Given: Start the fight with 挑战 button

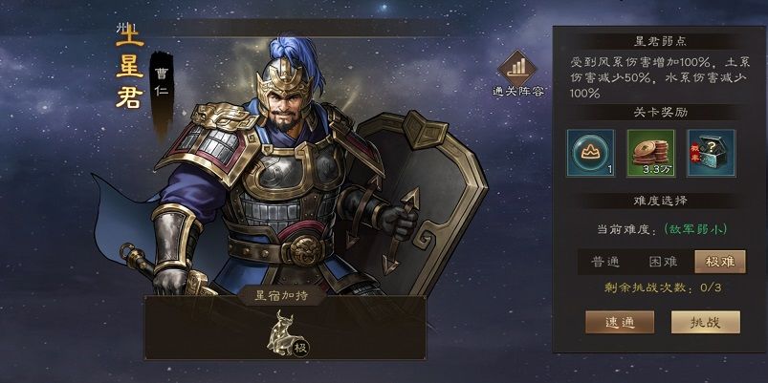Looking at the screenshot, I should click(x=705, y=322).
